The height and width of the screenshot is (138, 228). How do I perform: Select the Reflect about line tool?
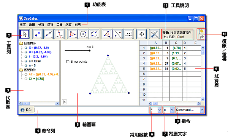[x=118, y=34]
